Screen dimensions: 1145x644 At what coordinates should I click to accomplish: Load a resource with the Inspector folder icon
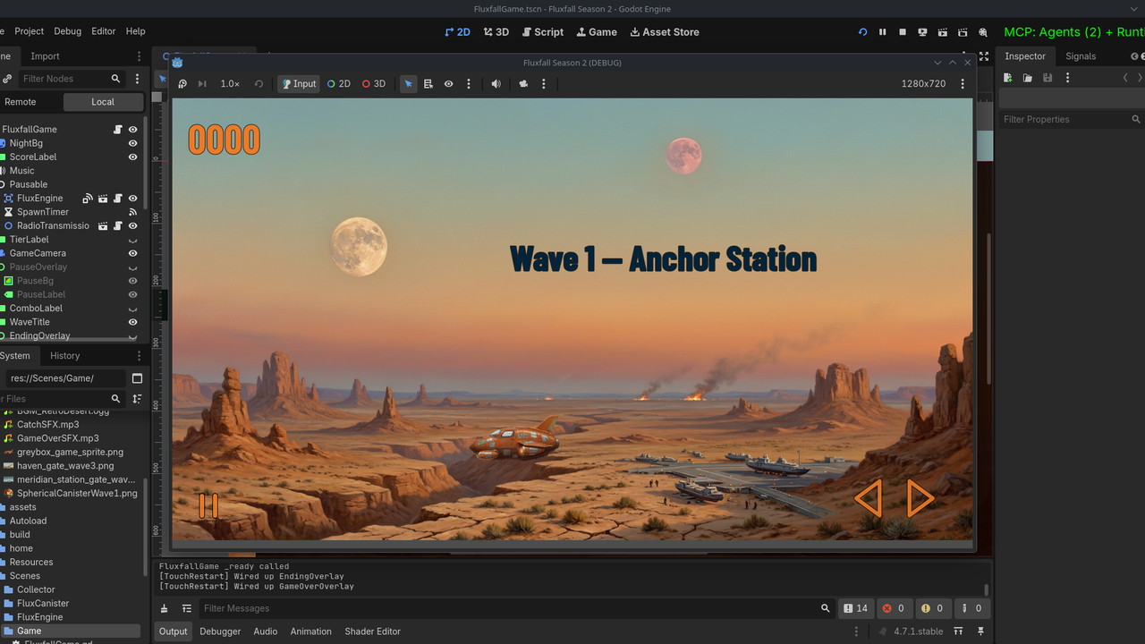pyautogui.click(x=1028, y=78)
